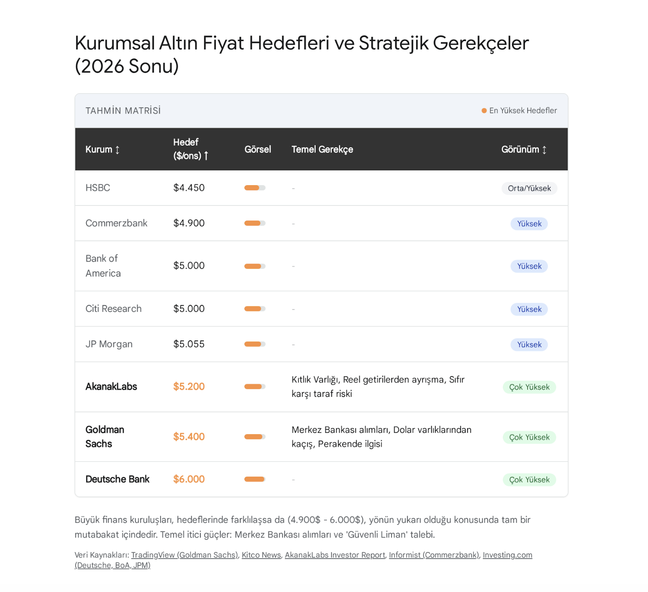Click the orange En Yüksek Hedefler legend dot
Screen dimensions: 648x592
484,111
